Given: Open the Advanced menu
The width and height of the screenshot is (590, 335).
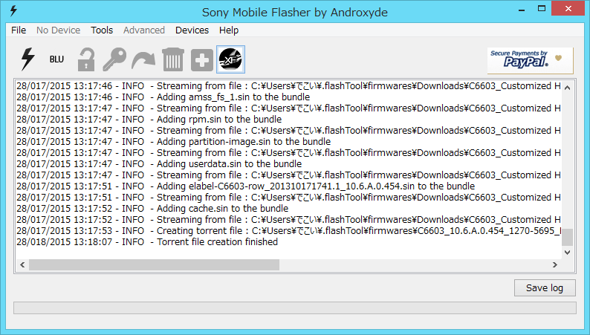Looking at the screenshot, I should [144, 30].
